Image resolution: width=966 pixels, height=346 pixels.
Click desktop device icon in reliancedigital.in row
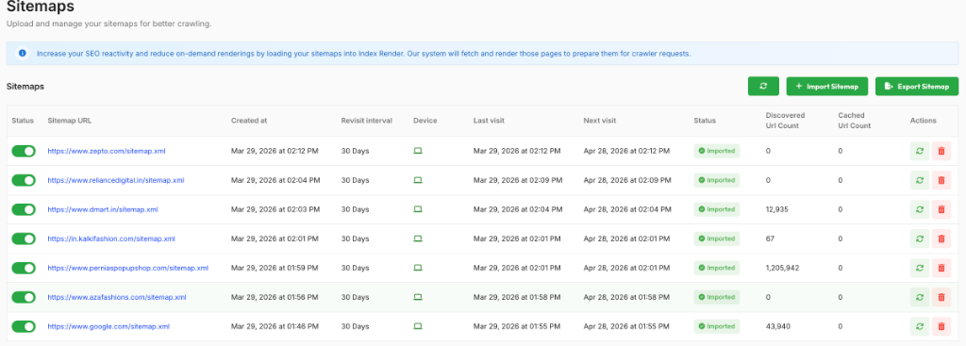point(418,180)
